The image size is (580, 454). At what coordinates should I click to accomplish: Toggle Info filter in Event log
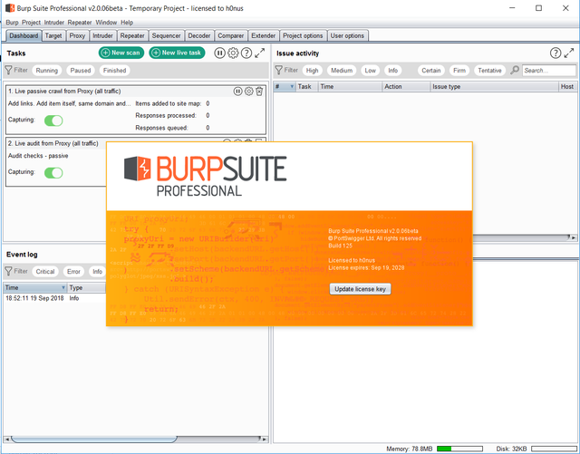pos(97,272)
